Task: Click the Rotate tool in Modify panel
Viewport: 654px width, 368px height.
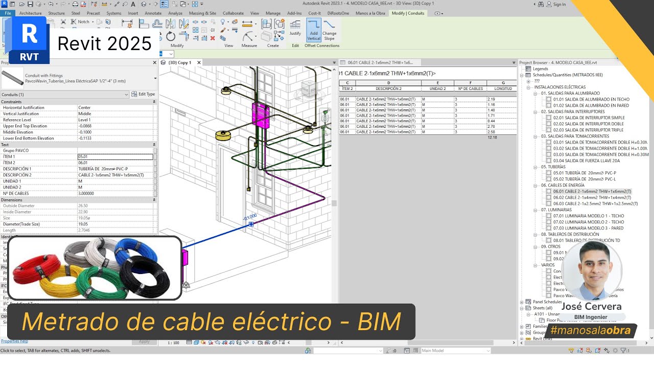Action: [171, 36]
